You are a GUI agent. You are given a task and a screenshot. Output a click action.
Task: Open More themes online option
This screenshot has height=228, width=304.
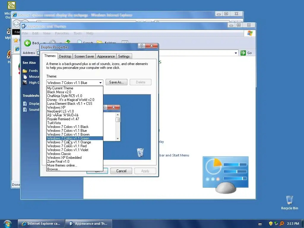(x=75, y=165)
